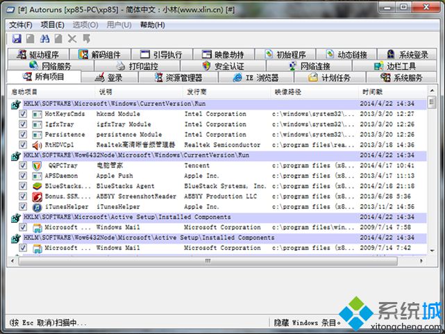Go to the 安全认证 tab

point(223,66)
